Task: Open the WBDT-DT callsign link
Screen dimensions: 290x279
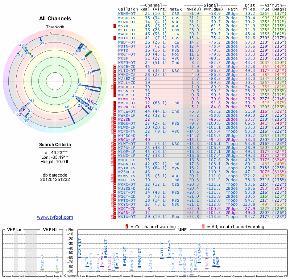Action: click(x=127, y=42)
